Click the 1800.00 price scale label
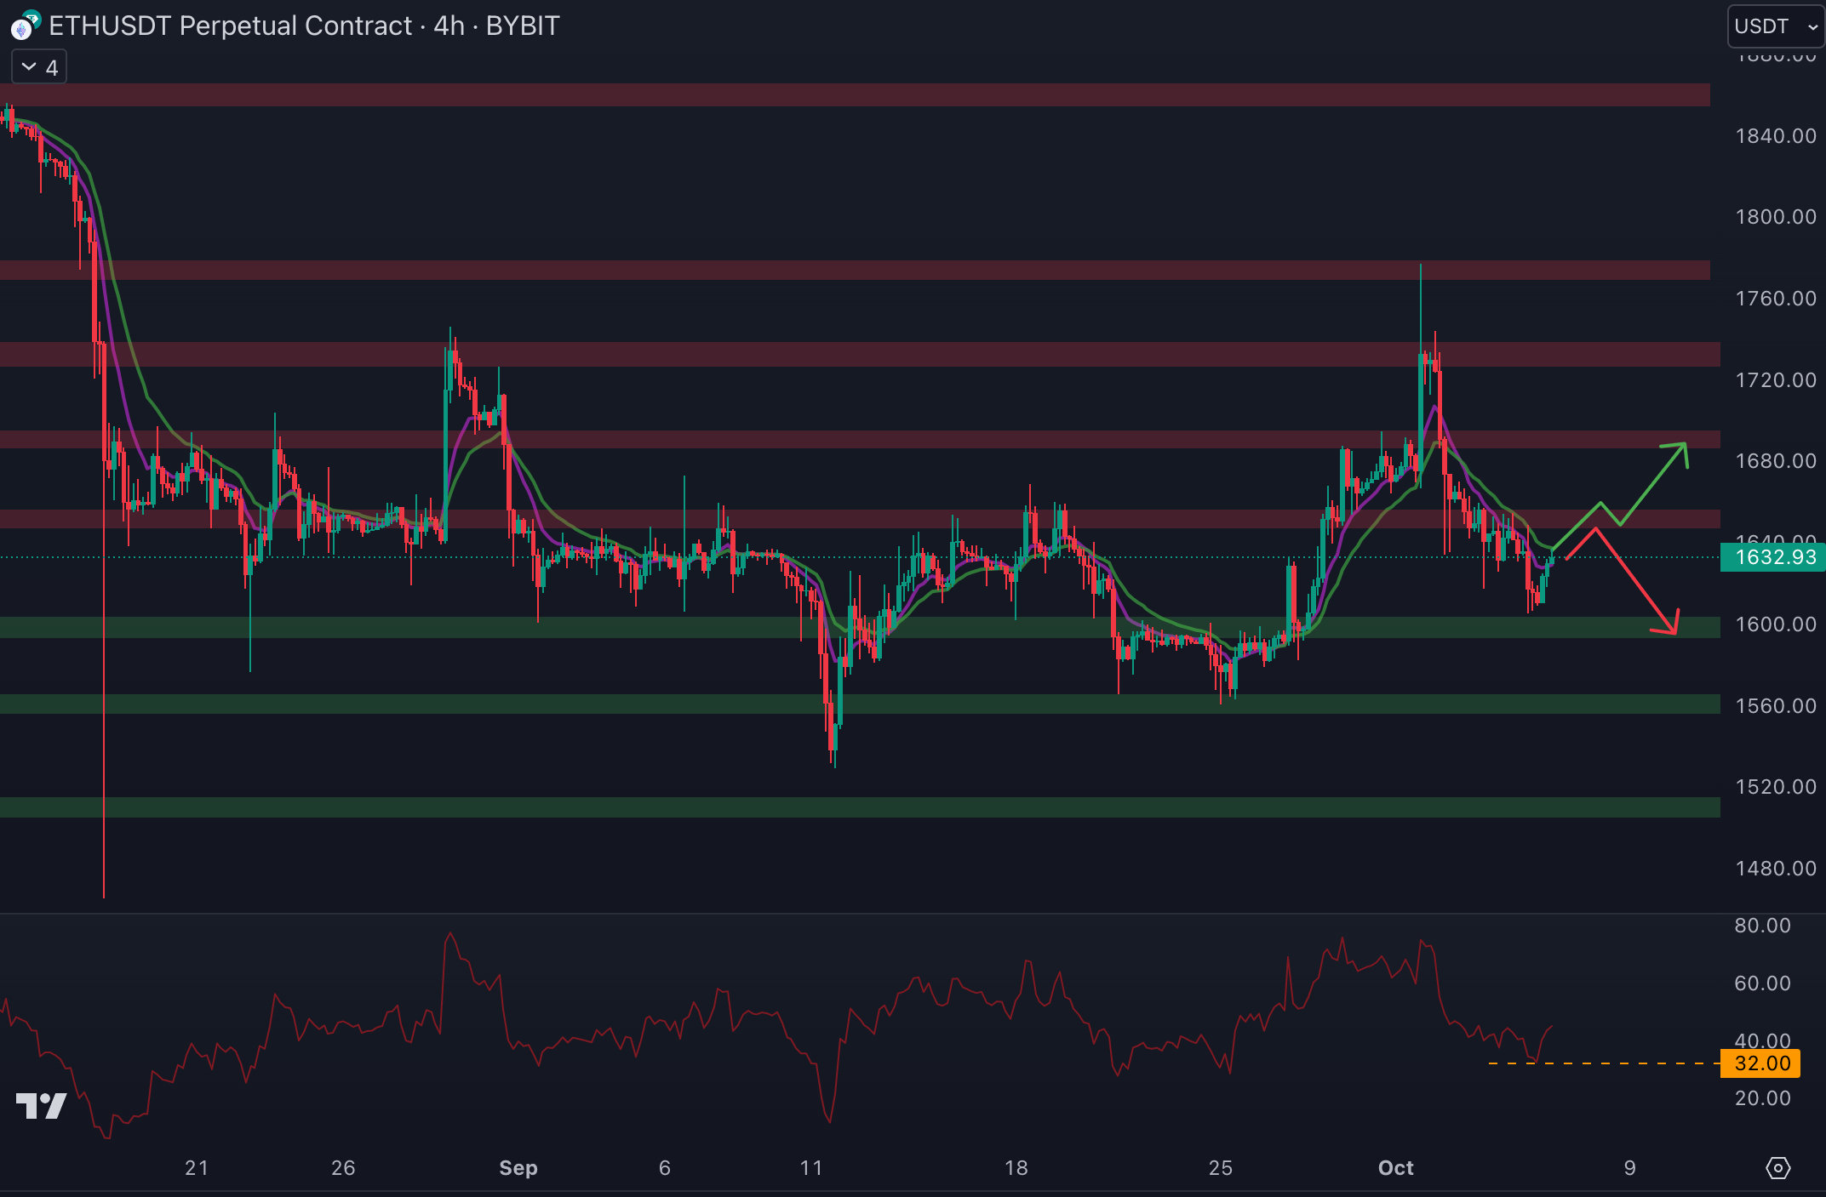 pyautogui.click(x=1775, y=217)
